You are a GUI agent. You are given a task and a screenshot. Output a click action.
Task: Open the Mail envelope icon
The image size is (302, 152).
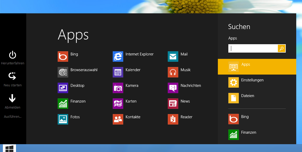coord(173,57)
